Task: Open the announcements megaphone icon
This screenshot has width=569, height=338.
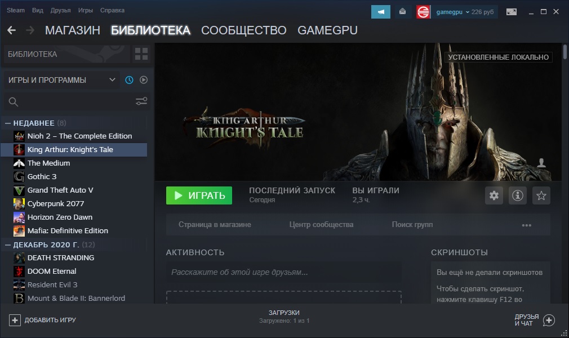Action: pyautogui.click(x=381, y=12)
